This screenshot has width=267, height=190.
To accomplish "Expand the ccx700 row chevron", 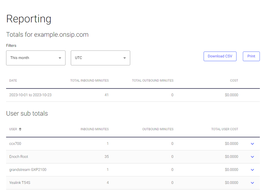I will pos(252,144).
